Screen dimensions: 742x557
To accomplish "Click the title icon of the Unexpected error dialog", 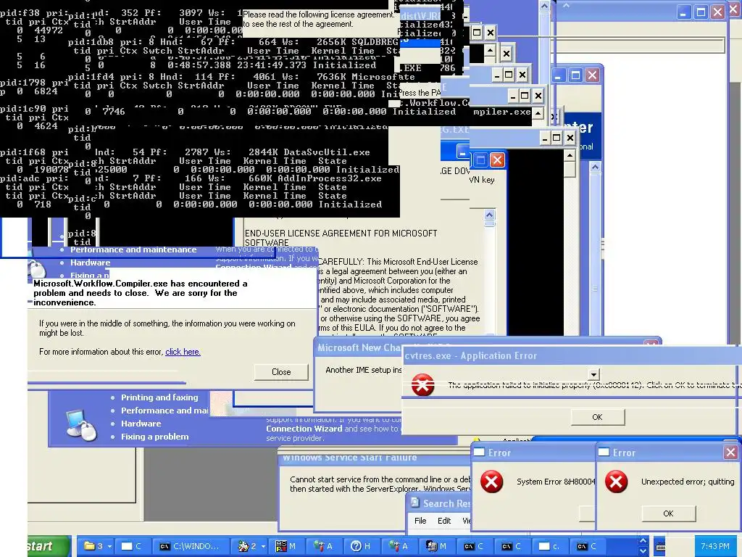I will point(604,453).
